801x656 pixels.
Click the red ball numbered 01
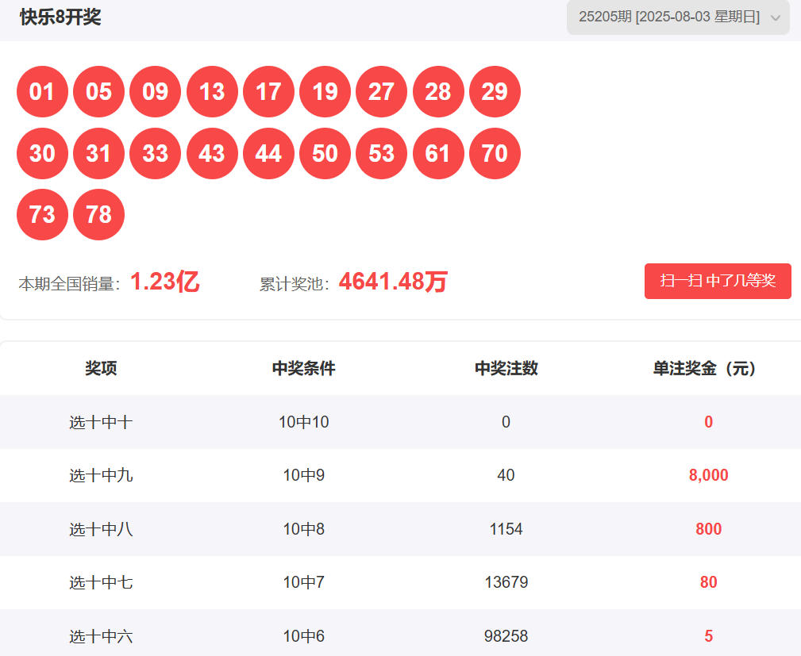[42, 92]
